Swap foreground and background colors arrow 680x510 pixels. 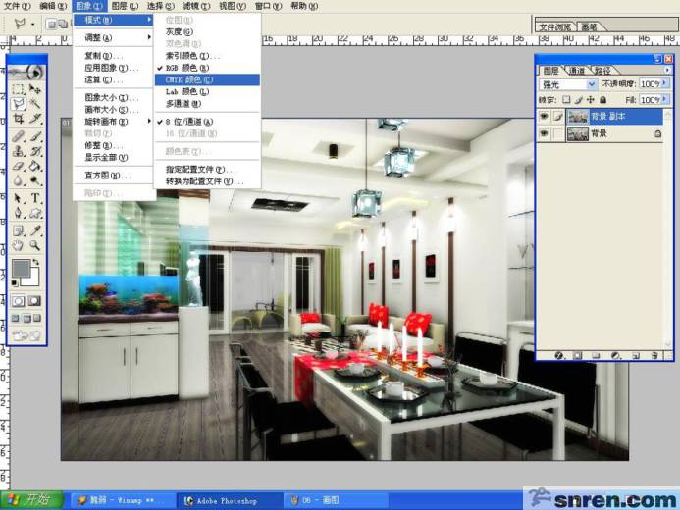tap(36, 262)
